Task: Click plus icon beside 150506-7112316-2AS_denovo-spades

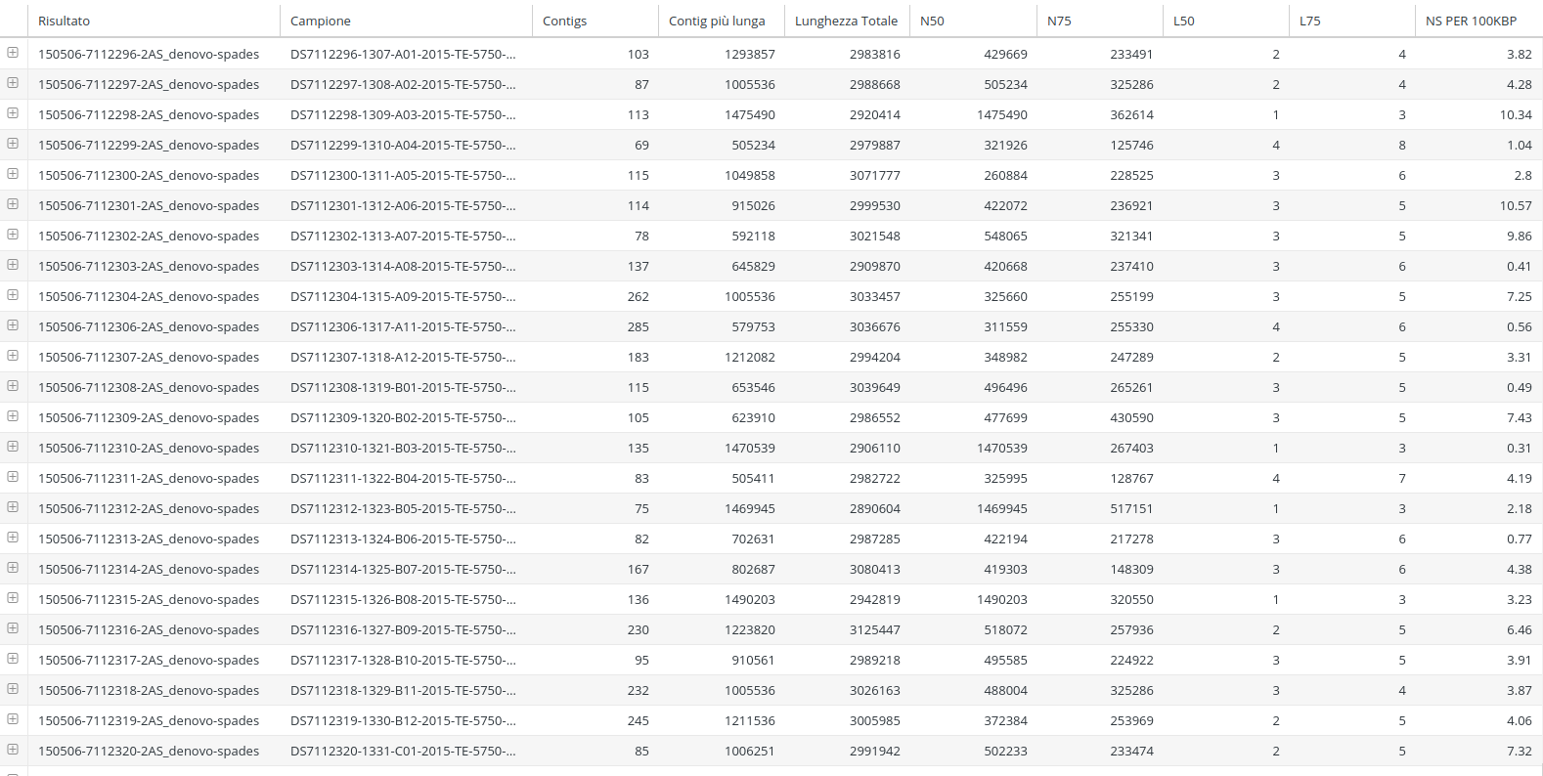Action: [13, 628]
